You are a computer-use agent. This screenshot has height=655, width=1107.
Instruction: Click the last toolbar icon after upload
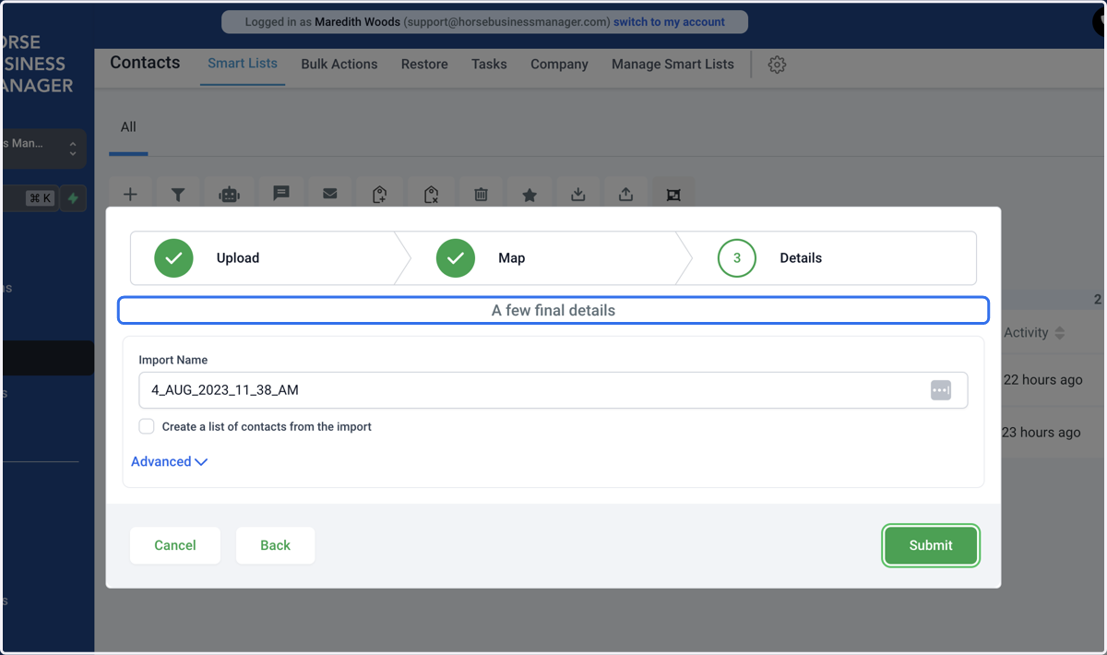[x=673, y=194]
